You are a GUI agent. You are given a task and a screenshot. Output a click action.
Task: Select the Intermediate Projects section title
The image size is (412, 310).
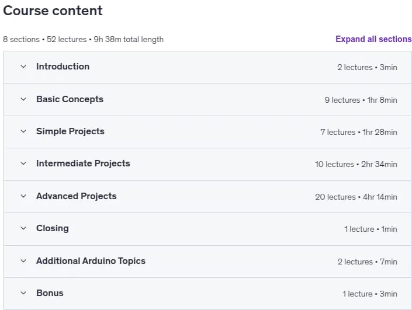pos(84,163)
